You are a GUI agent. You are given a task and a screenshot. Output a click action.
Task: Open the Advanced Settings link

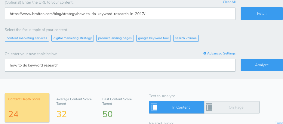coord(221,54)
